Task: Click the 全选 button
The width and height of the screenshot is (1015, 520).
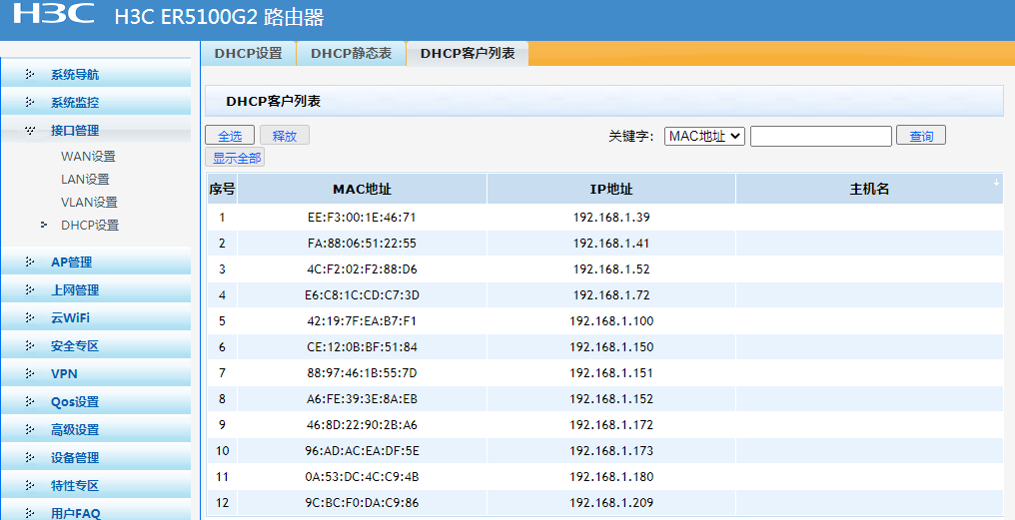Action: click(230, 135)
